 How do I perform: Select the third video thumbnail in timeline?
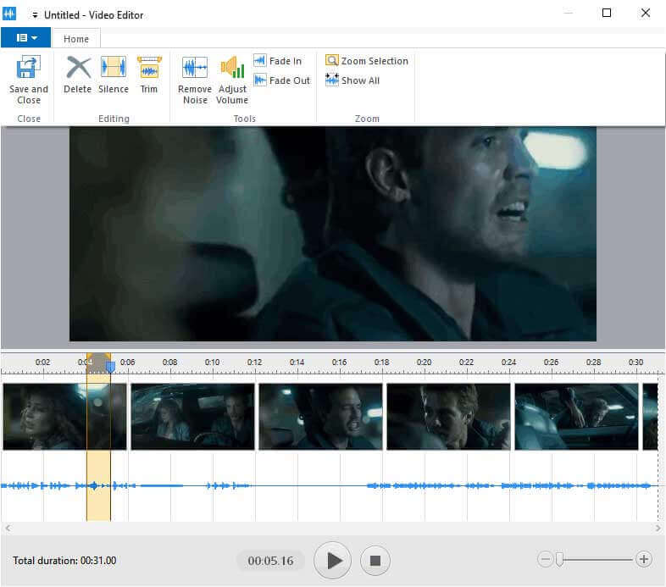(x=320, y=416)
